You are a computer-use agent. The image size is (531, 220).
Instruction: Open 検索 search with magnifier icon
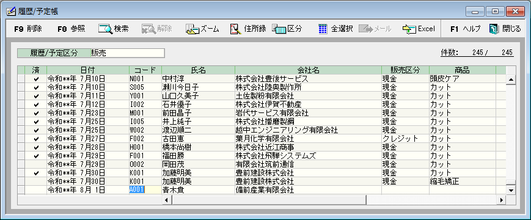coord(114,29)
